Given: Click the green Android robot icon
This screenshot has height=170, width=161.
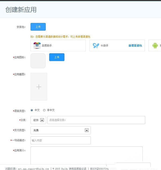Looking at the screenshot, I should tap(155, 46).
